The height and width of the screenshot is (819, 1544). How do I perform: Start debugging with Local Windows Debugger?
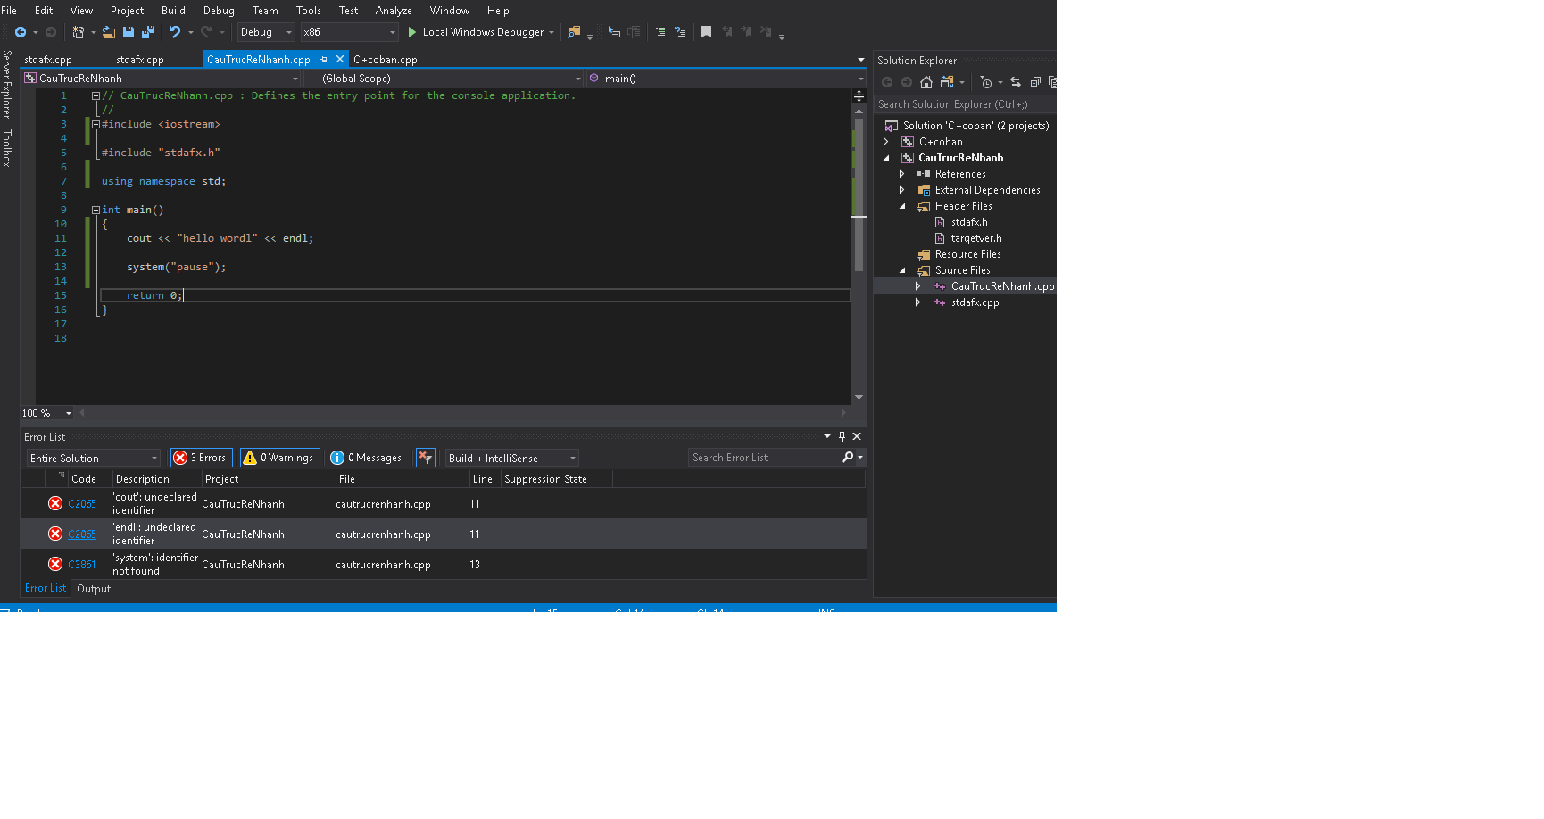pos(480,31)
